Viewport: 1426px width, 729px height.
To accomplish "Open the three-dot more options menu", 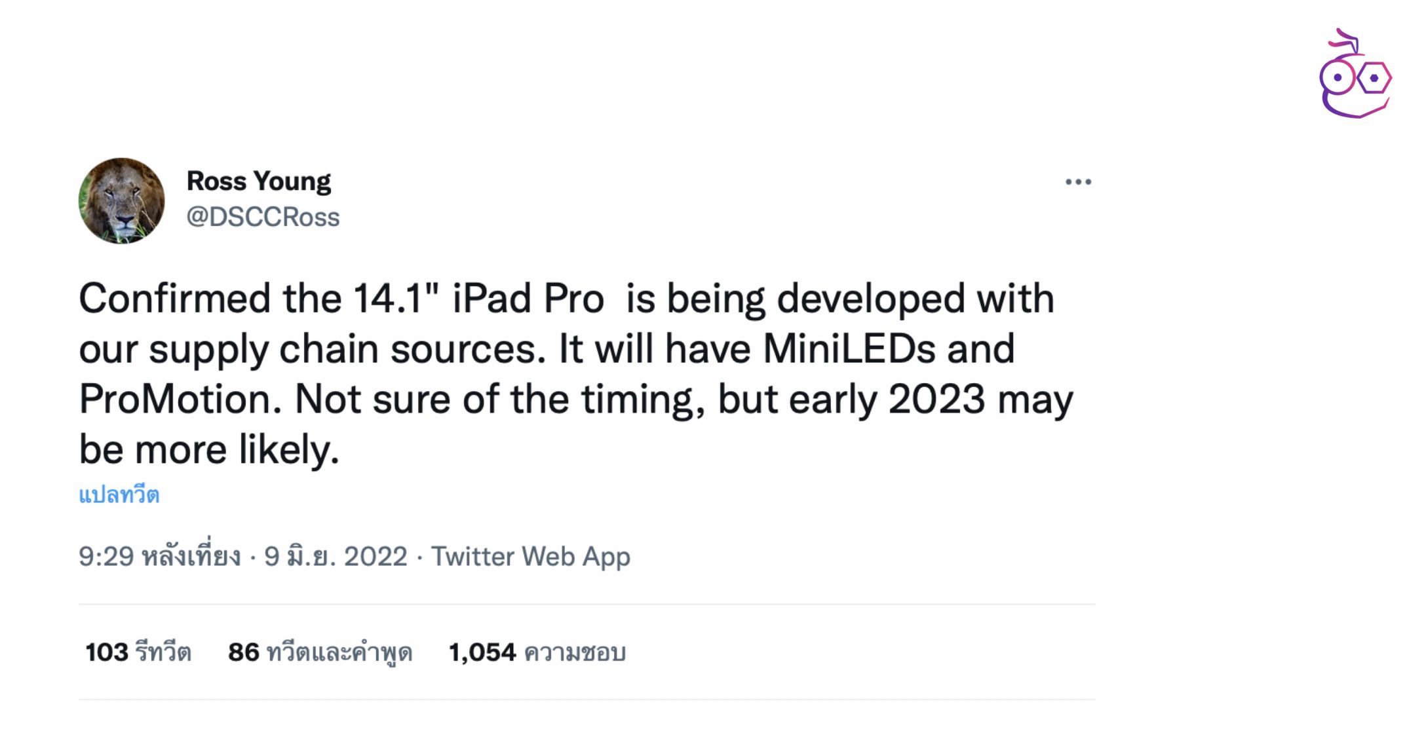I will pyautogui.click(x=1078, y=182).
